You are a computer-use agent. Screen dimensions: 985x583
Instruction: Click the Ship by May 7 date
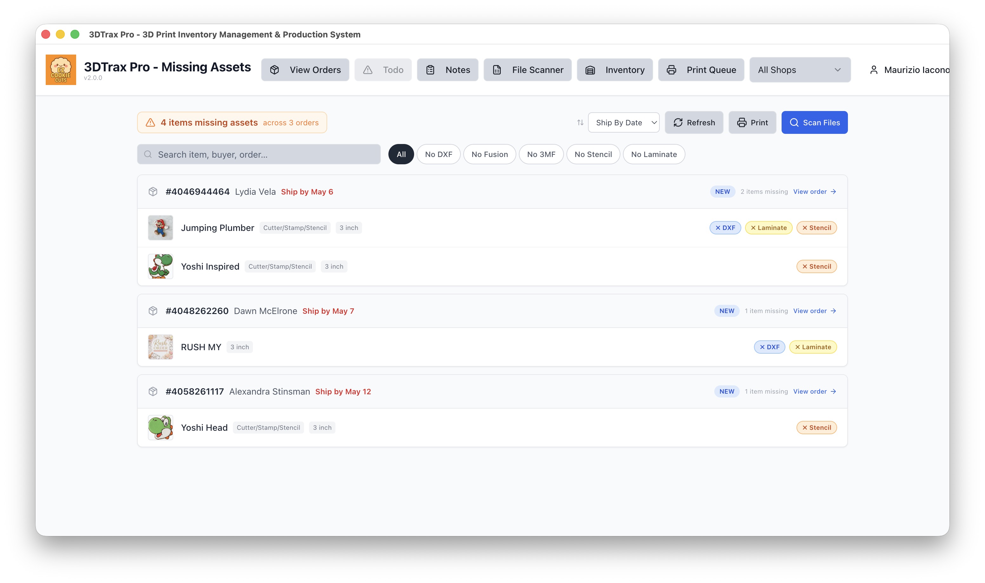click(328, 311)
